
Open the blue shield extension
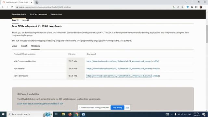point(188,7)
